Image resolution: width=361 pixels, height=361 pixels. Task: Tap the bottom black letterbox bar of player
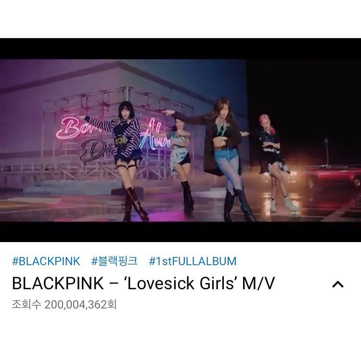[x=180, y=232]
